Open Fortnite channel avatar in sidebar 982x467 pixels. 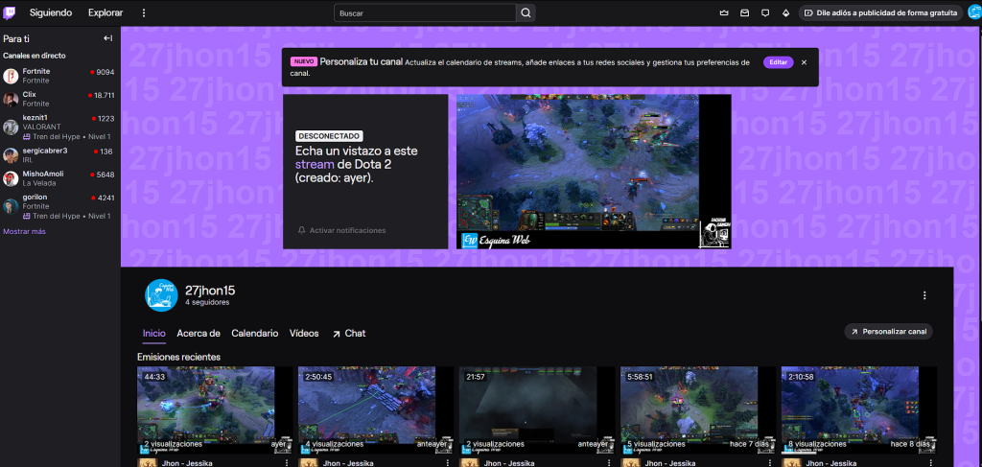[11, 77]
